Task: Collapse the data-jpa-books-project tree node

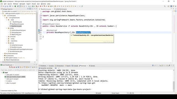Action: point(1,13)
